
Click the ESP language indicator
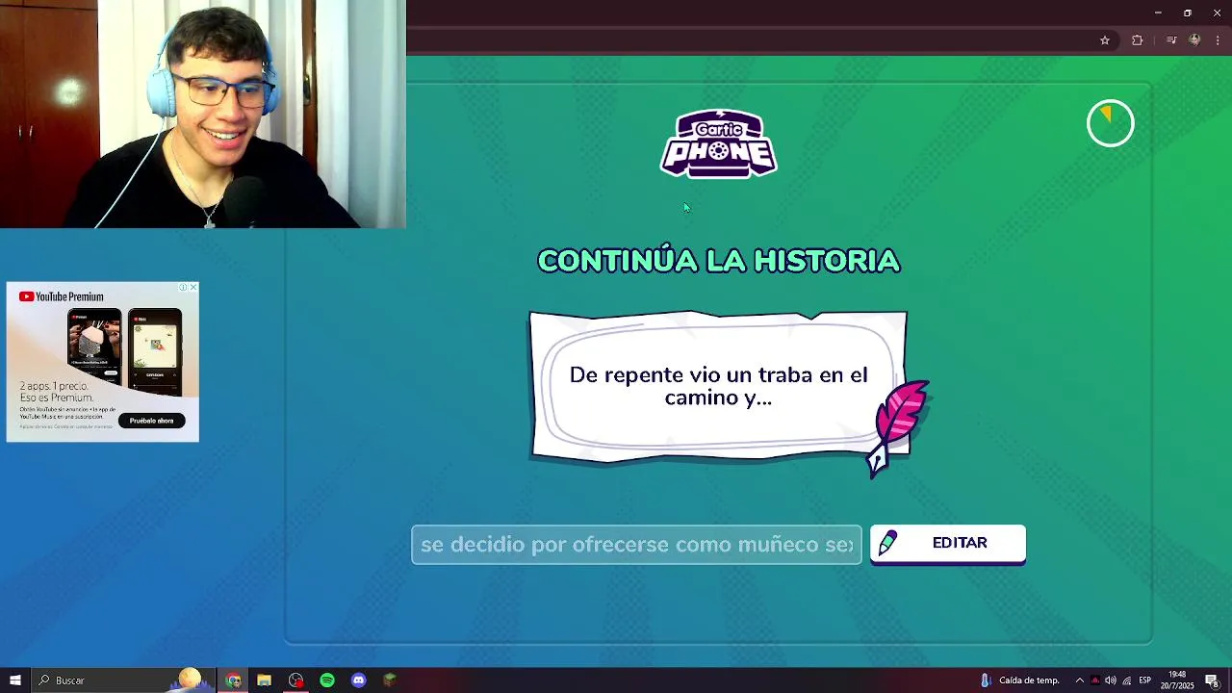pos(1145,680)
